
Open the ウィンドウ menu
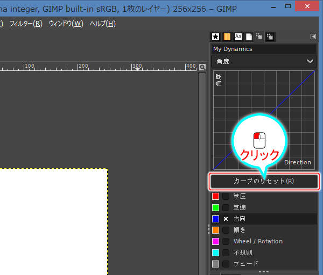[x=66, y=24]
